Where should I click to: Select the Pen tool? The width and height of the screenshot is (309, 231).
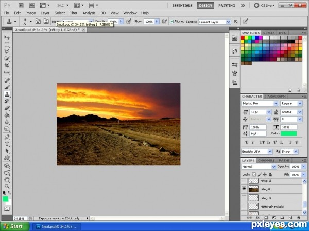click(x=7, y=137)
